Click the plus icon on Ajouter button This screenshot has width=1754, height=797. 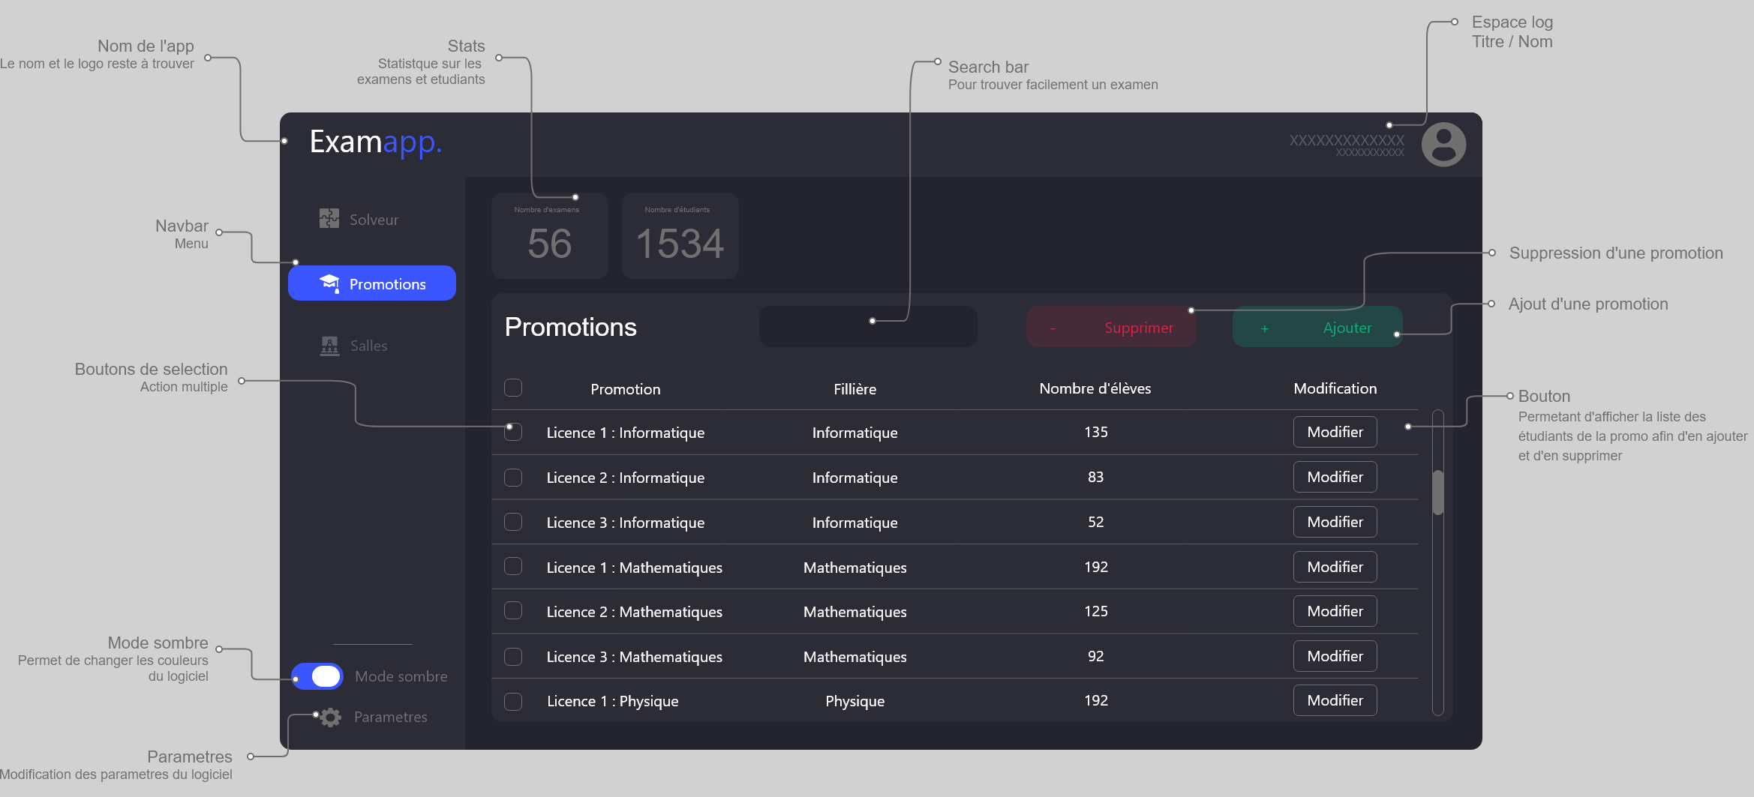pos(1265,328)
